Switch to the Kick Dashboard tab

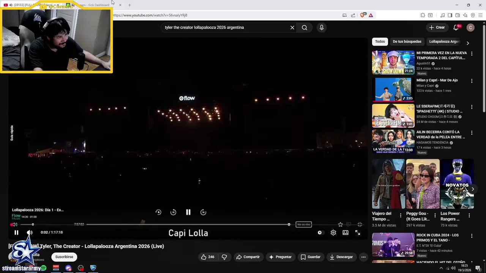tap(94, 5)
